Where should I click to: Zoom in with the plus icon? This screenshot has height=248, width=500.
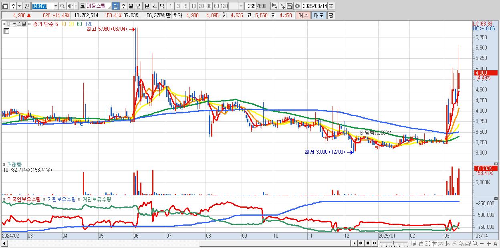(489, 244)
